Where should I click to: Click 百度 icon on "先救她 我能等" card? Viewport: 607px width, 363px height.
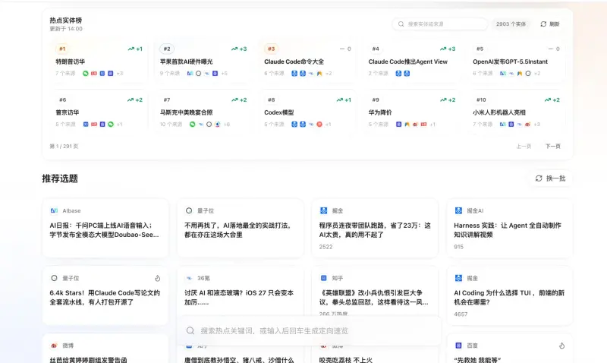point(458,346)
